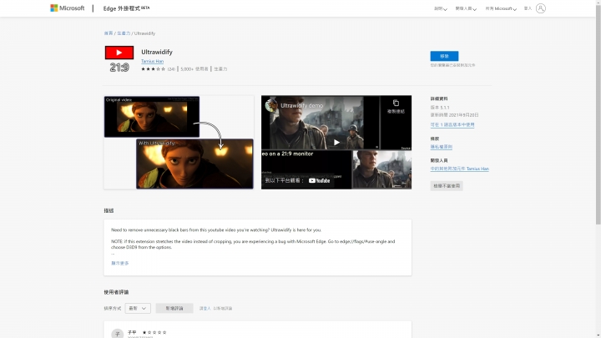The height and width of the screenshot is (338, 601).
Task: Click the Ultrawidify demo channel avatar
Action: pos(271,105)
